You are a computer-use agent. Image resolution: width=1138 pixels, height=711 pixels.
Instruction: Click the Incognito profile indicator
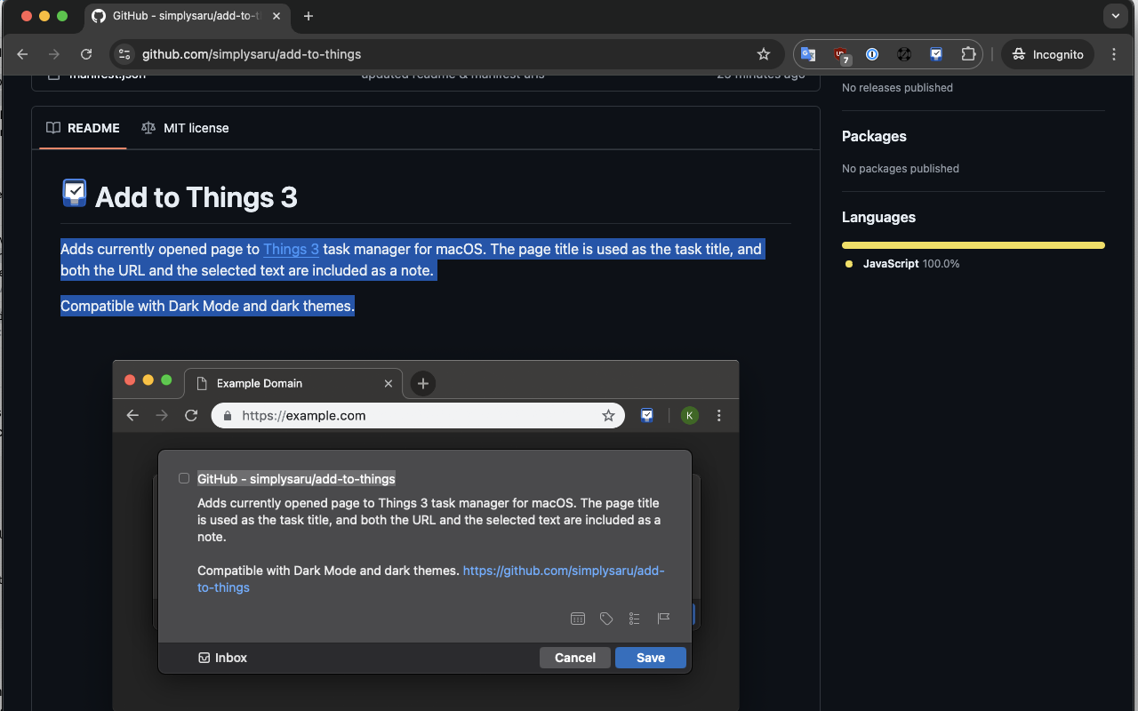point(1047,54)
